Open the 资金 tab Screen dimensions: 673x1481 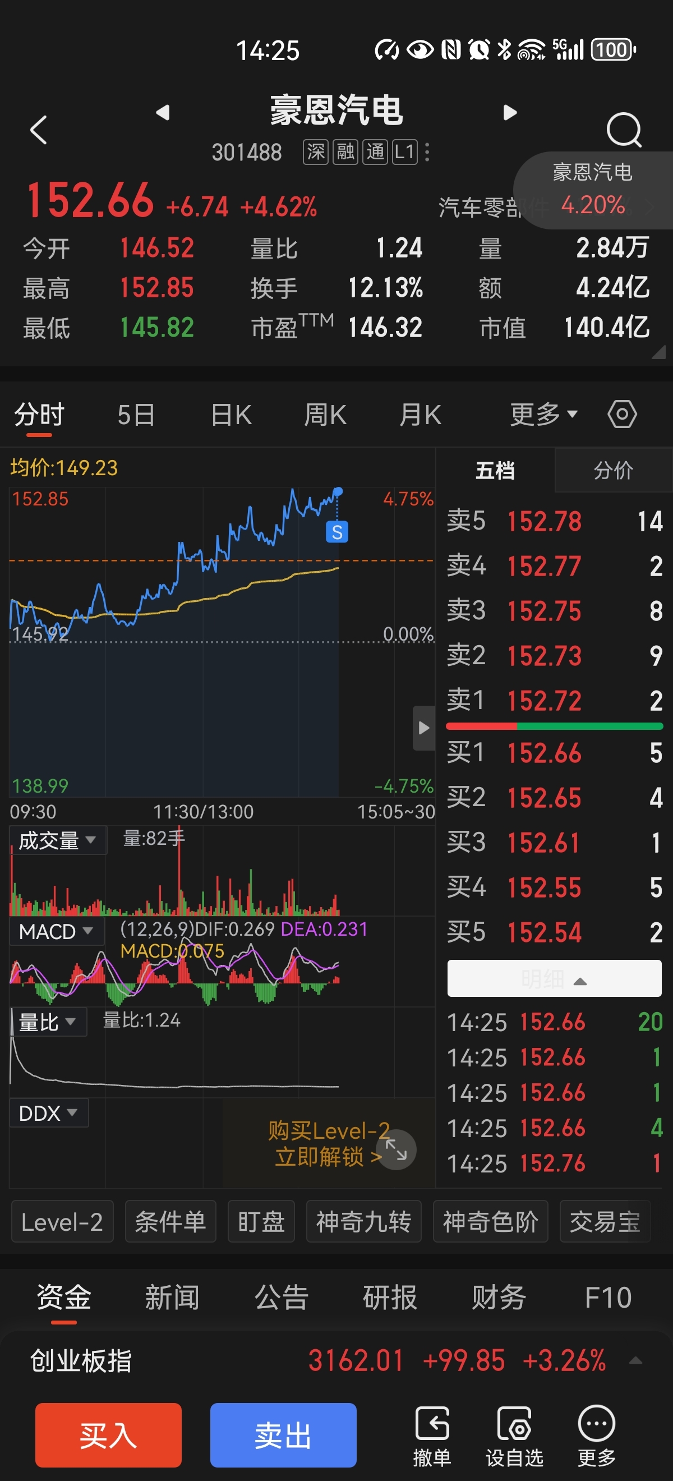click(x=64, y=1299)
